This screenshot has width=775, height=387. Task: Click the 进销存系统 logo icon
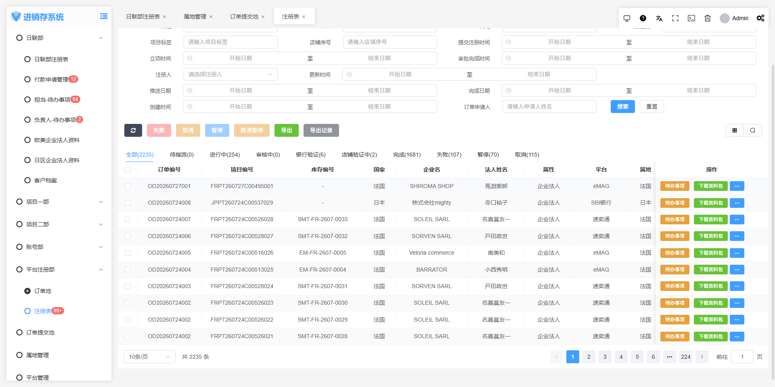(x=16, y=17)
